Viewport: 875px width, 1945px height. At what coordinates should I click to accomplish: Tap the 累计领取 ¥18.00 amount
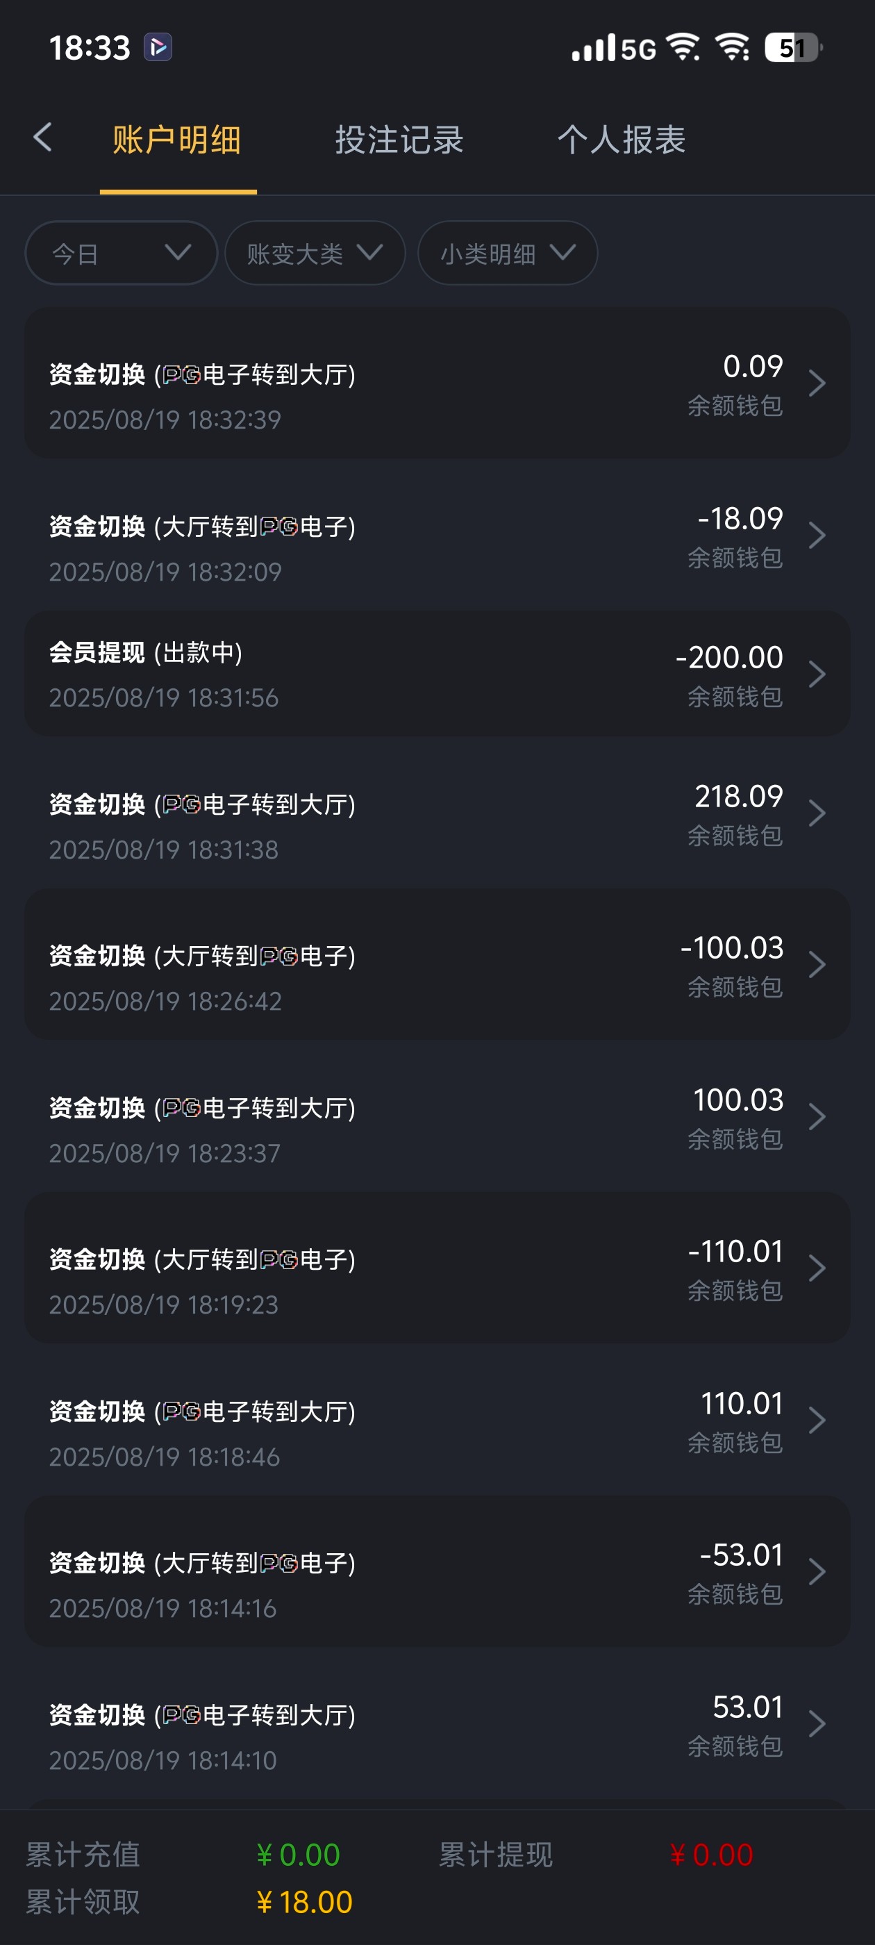305,1902
